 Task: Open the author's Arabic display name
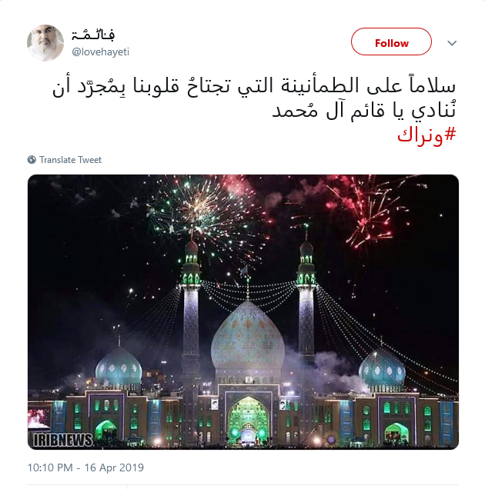(x=93, y=35)
